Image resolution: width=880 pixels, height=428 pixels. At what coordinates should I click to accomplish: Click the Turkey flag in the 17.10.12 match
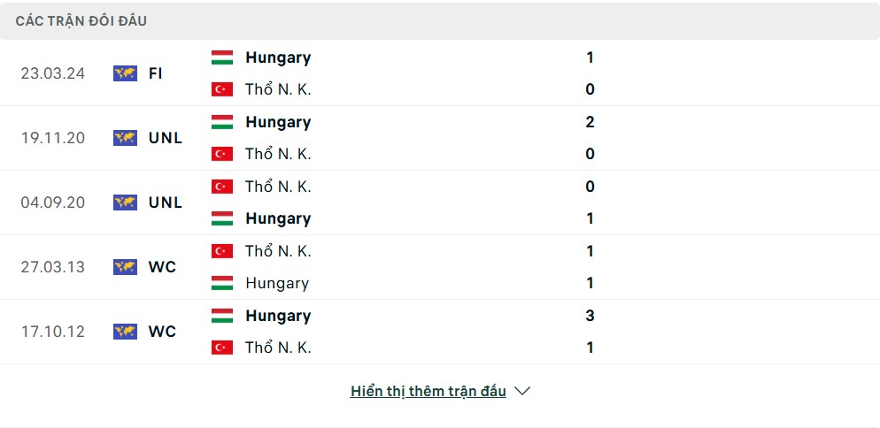pos(222,348)
